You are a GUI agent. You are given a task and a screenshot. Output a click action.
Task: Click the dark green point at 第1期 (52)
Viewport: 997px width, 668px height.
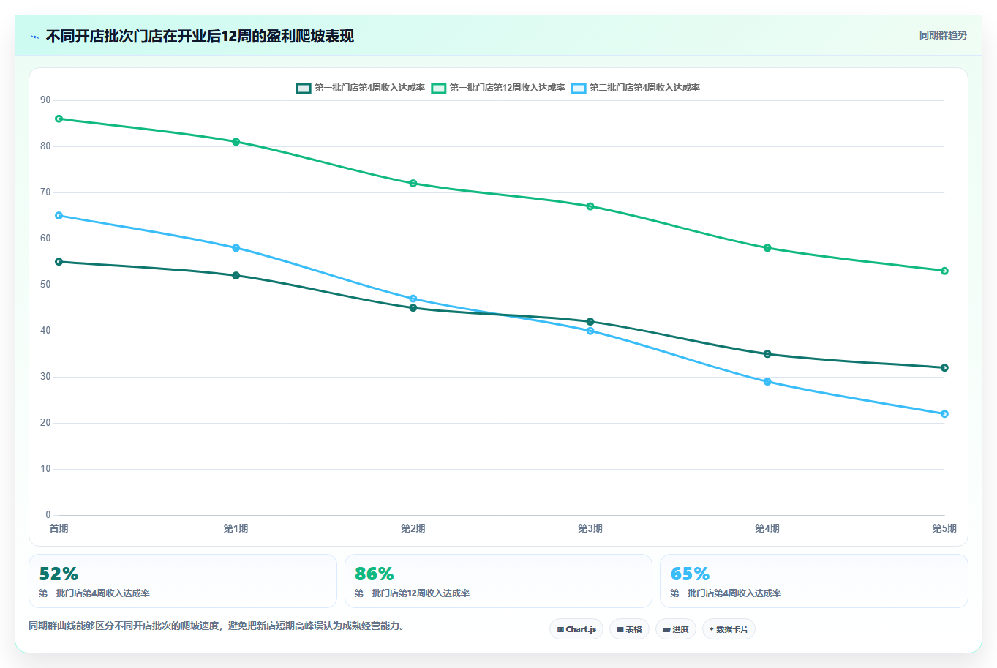[x=236, y=276]
